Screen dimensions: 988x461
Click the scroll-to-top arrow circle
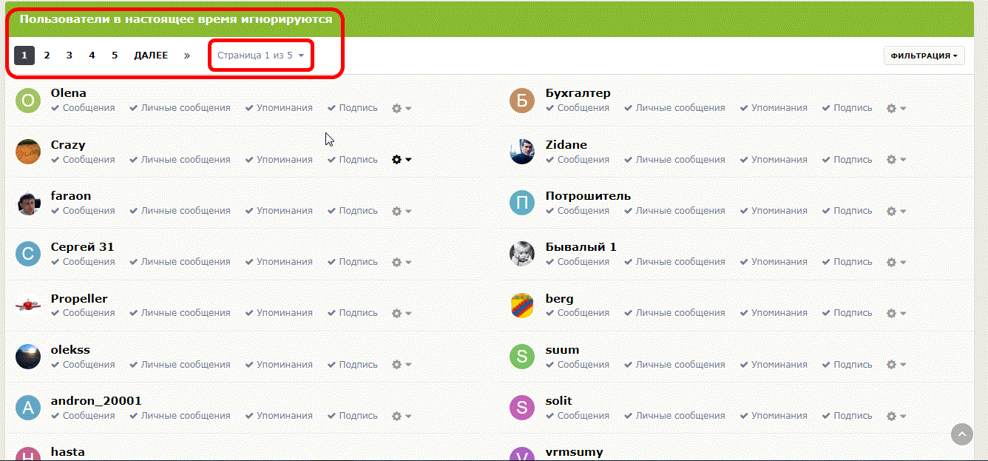(961, 434)
